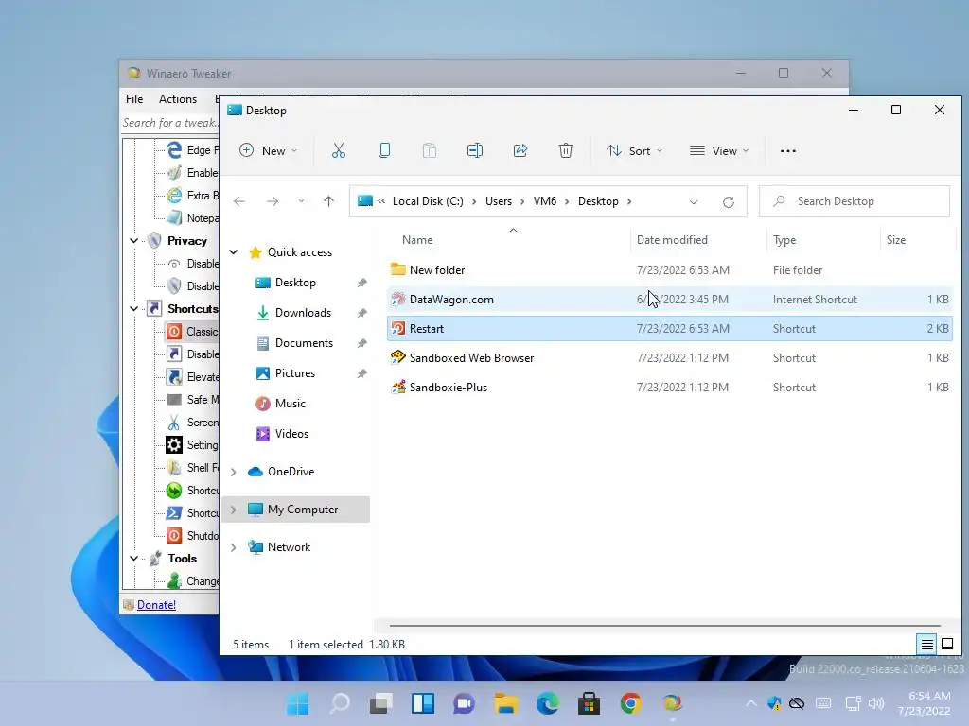Open Videos in Quick access
Image resolution: width=969 pixels, height=726 pixels.
pos(291,434)
